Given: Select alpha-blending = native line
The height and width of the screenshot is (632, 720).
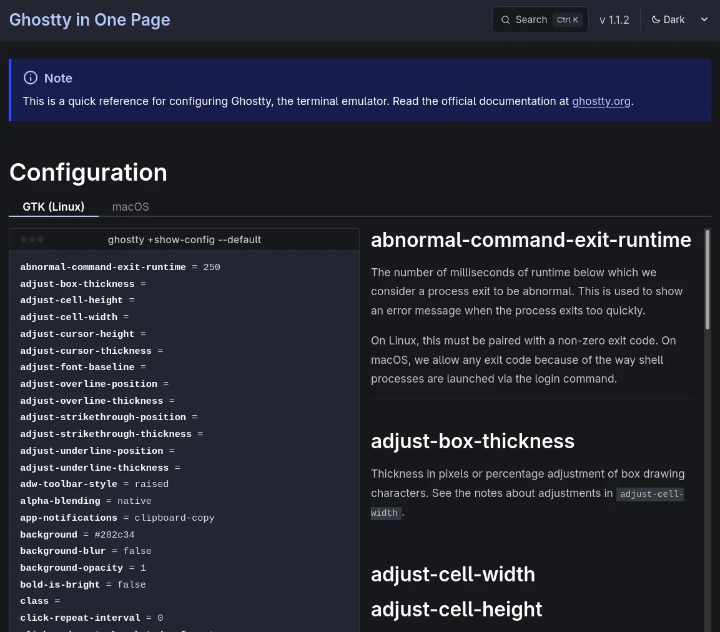Looking at the screenshot, I should pyautogui.click(x=86, y=501).
